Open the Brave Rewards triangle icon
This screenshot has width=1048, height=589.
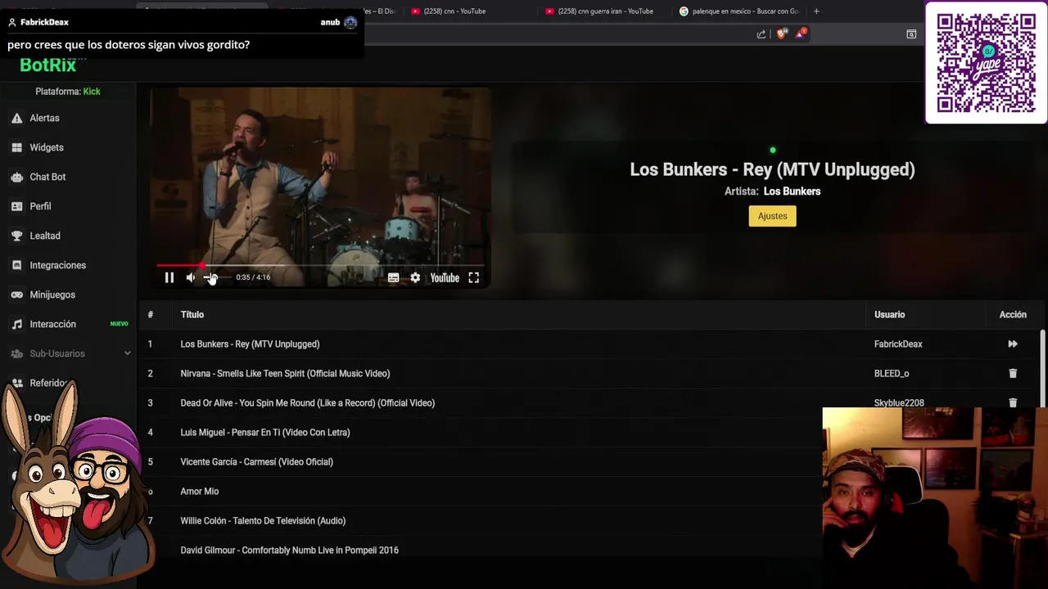[x=801, y=34]
